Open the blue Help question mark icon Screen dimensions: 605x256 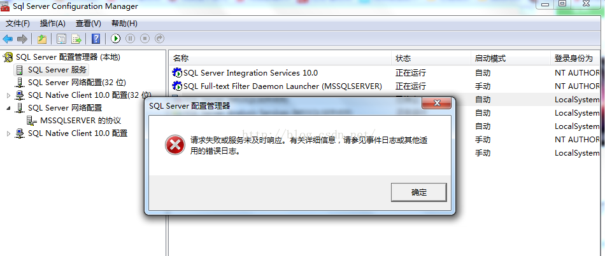coord(96,39)
